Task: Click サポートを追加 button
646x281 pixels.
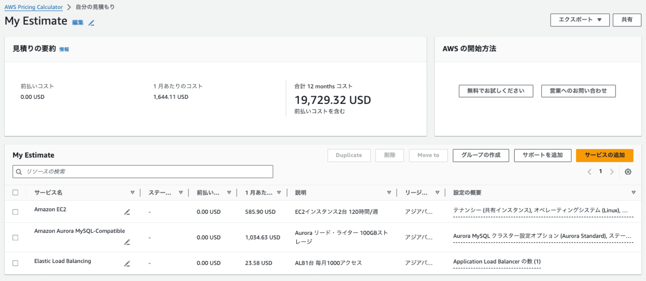Action: click(x=543, y=155)
